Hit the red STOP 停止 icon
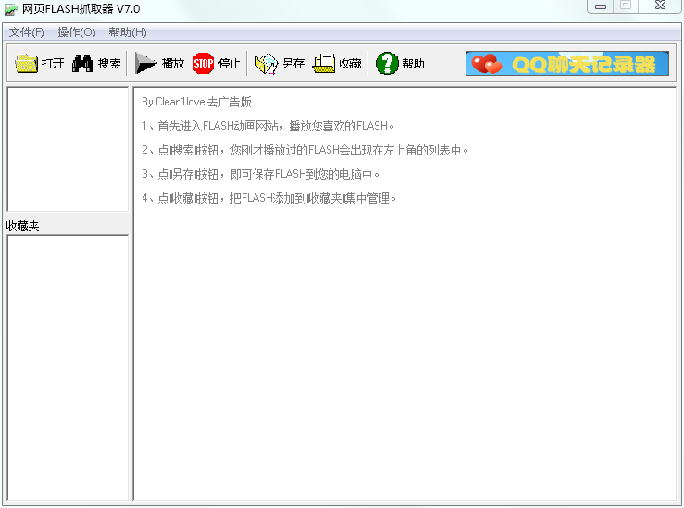This screenshot has height=508, width=684. [203, 64]
